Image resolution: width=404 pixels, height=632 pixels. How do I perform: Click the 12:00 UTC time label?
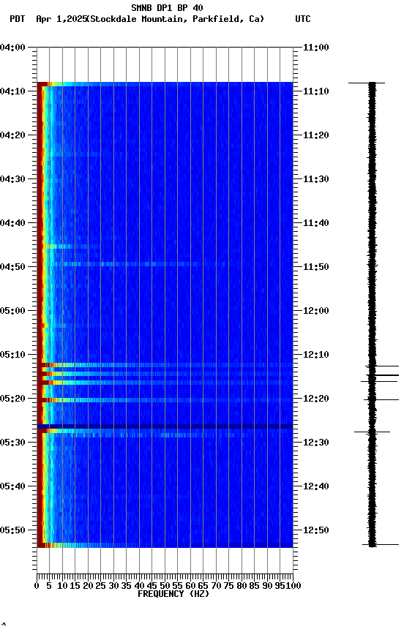point(316,311)
